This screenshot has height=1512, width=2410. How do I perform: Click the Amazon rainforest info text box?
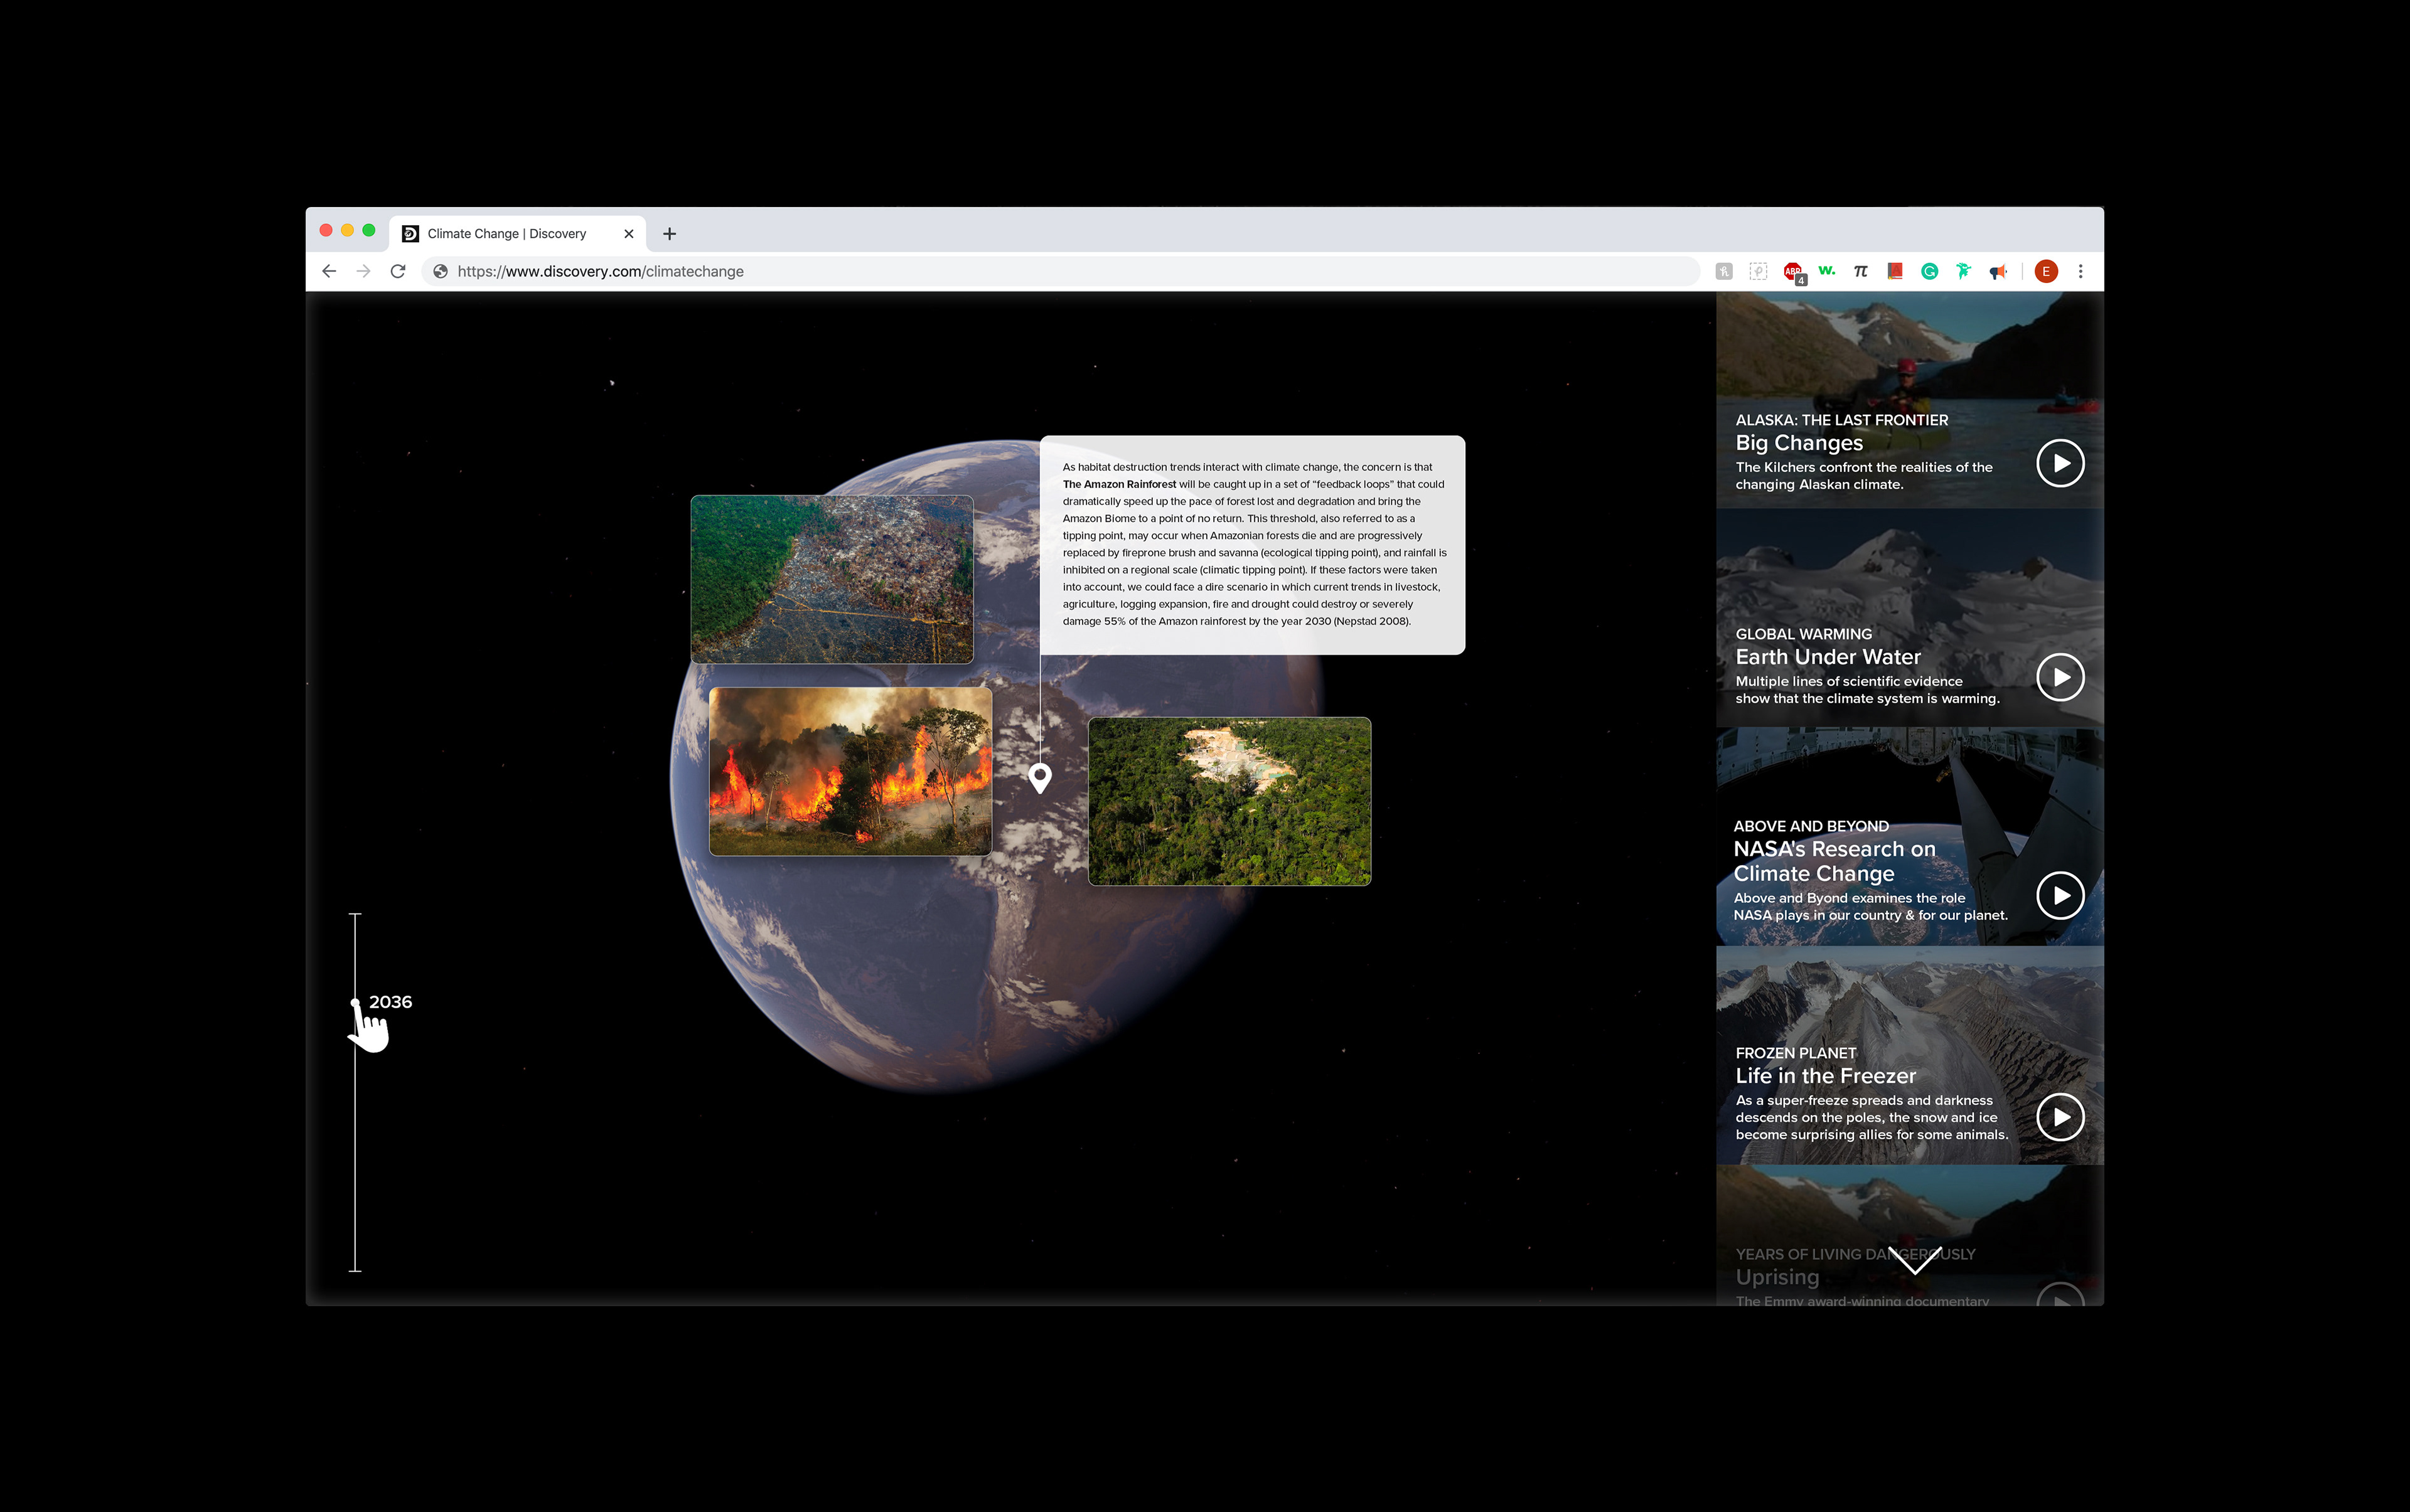pos(1253,545)
